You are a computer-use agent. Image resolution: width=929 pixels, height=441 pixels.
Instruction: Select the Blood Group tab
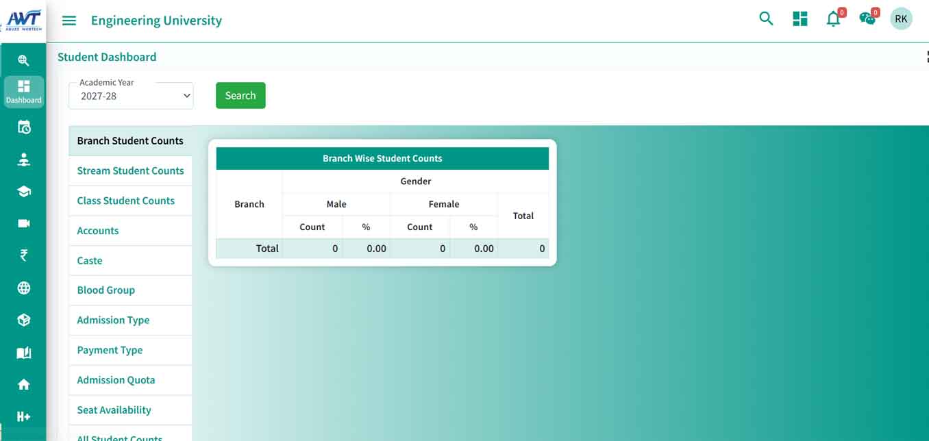coord(106,290)
